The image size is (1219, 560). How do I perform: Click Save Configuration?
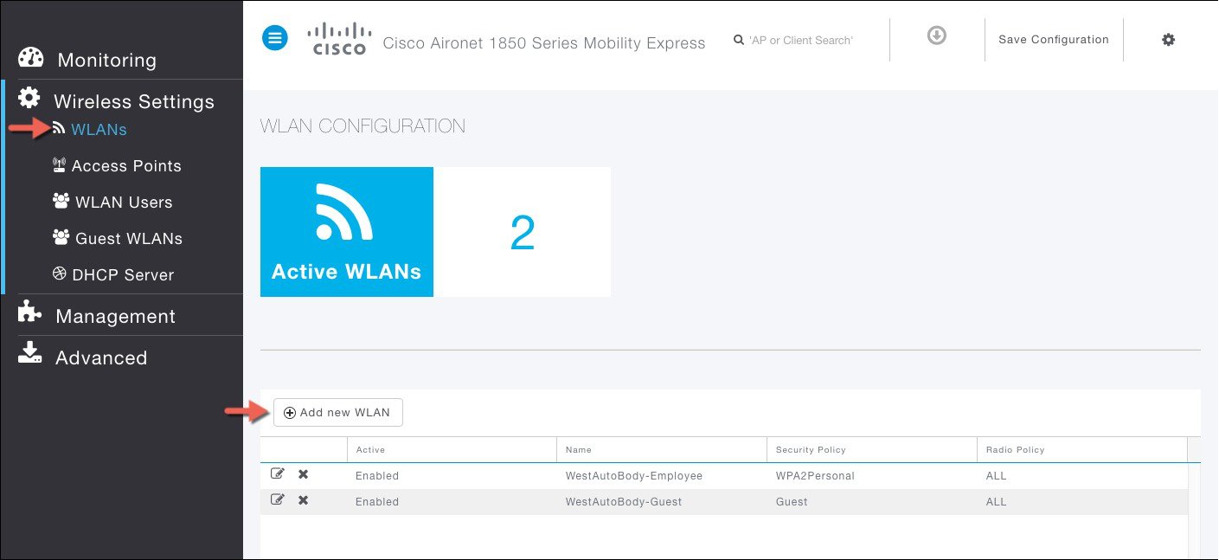tap(1054, 39)
